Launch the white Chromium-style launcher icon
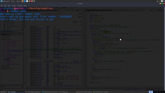The height and width of the screenshot is (93, 165). [27, 1]
